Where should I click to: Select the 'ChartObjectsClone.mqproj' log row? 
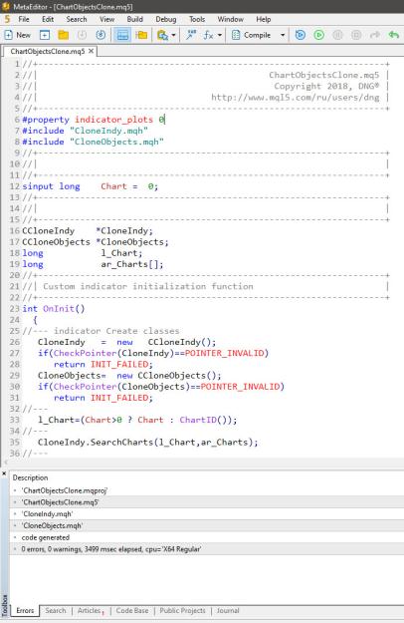[x=206, y=490]
